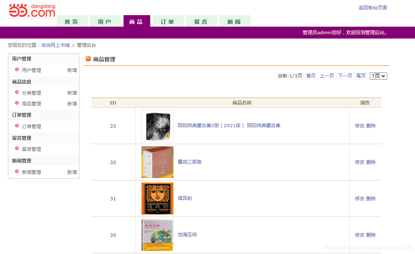Click 修改 for 地海巫师 row
Screen dimensions: 415x254
359,235
